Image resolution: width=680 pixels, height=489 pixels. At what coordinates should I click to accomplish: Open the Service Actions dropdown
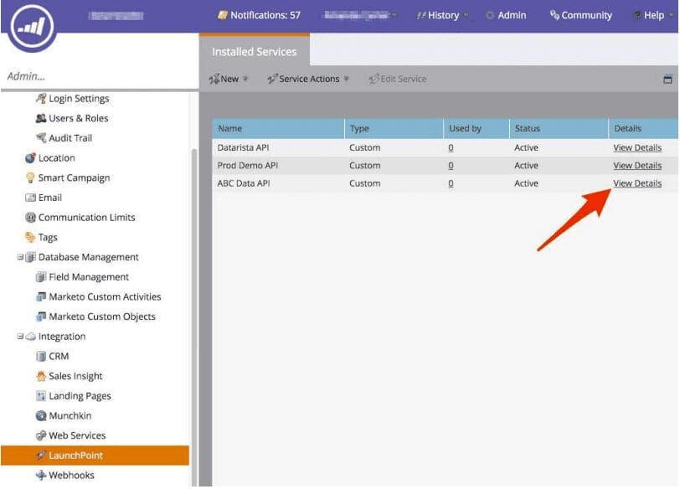point(308,79)
